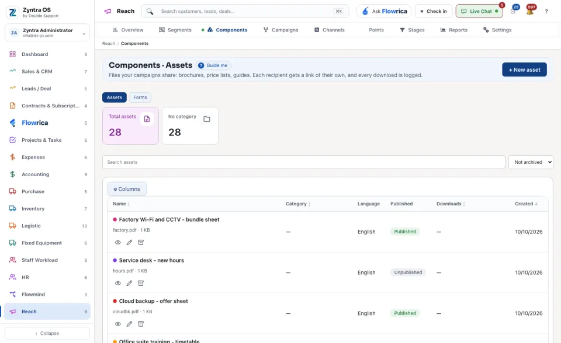The width and height of the screenshot is (561, 343).
Task: Click the Unpublished status badge
Action: point(408,272)
